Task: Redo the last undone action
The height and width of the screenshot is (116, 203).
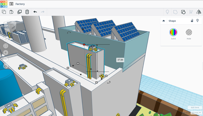Action: [x=43, y=12]
